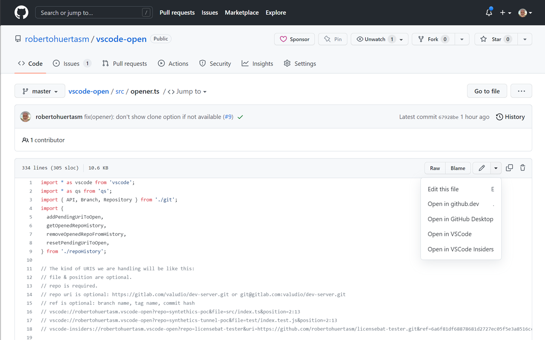The height and width of the screenshot is (340, 545).
Task: Switch to the Security tab
Action: click(x=215, y=64)
